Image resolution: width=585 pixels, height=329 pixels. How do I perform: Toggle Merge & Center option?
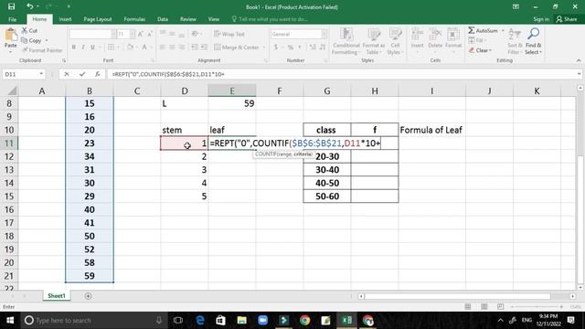(237, 48)
